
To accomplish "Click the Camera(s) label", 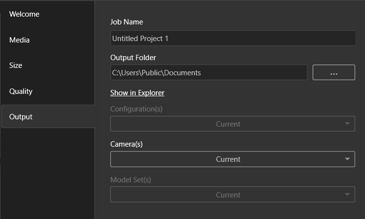I will (126, 144).
